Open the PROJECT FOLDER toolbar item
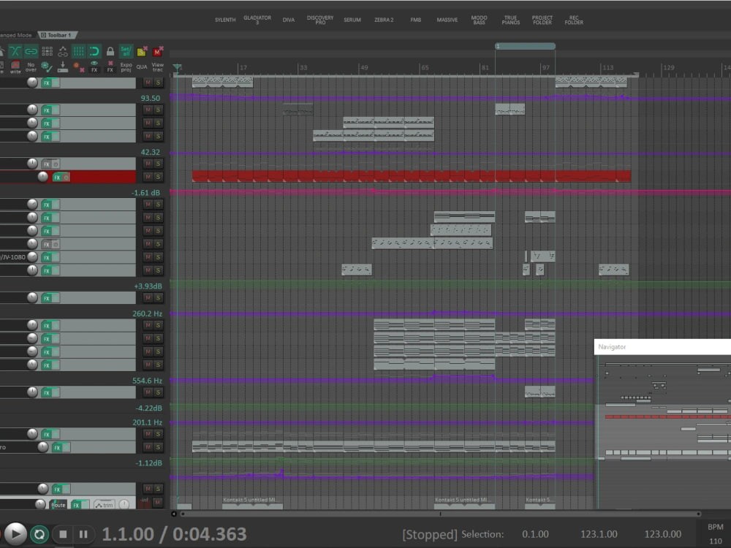731x548 pixels. [x=542, y=20]
